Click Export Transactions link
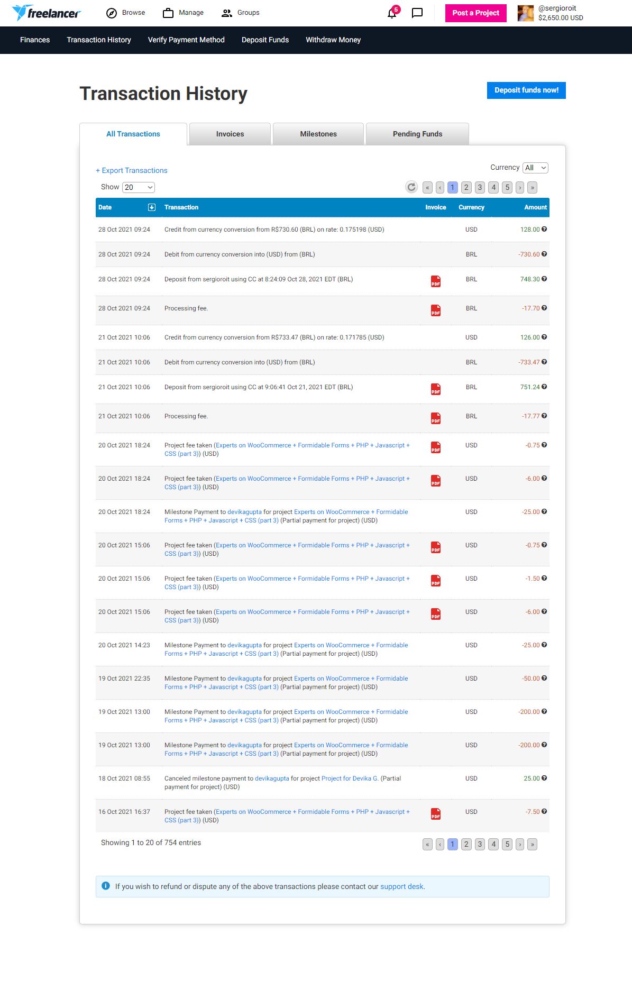Screen dimensions: 632x981 [132, 170]
